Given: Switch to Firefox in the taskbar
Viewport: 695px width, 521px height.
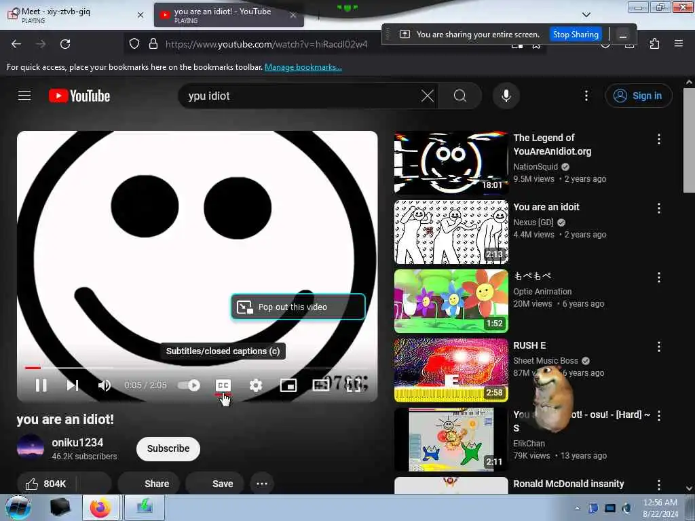Looking at the screenshot, I should point(100,507).
